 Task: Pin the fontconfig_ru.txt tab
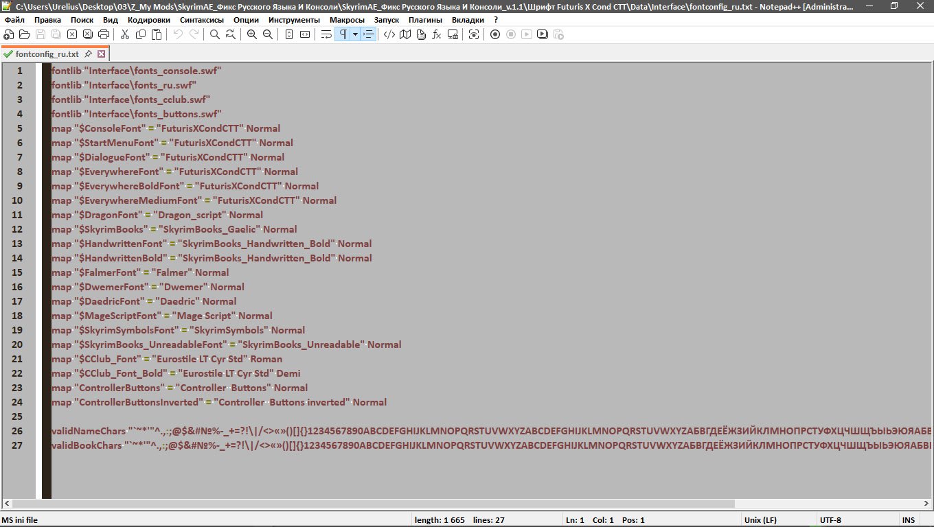(89, 54)
